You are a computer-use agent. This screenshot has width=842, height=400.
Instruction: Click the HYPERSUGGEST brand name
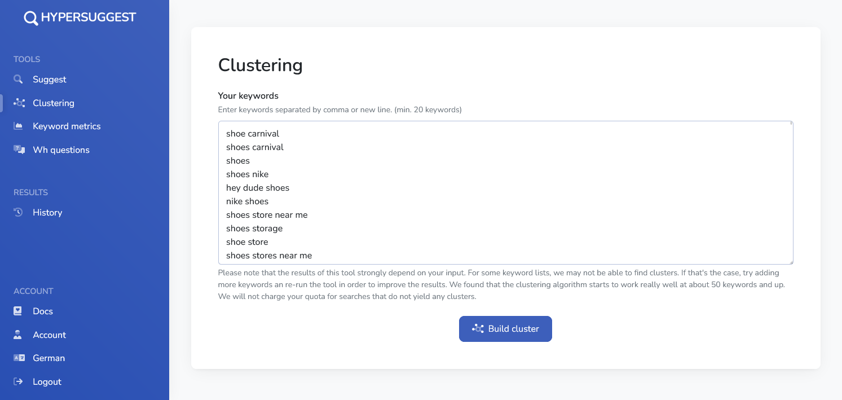click(89, 17)
